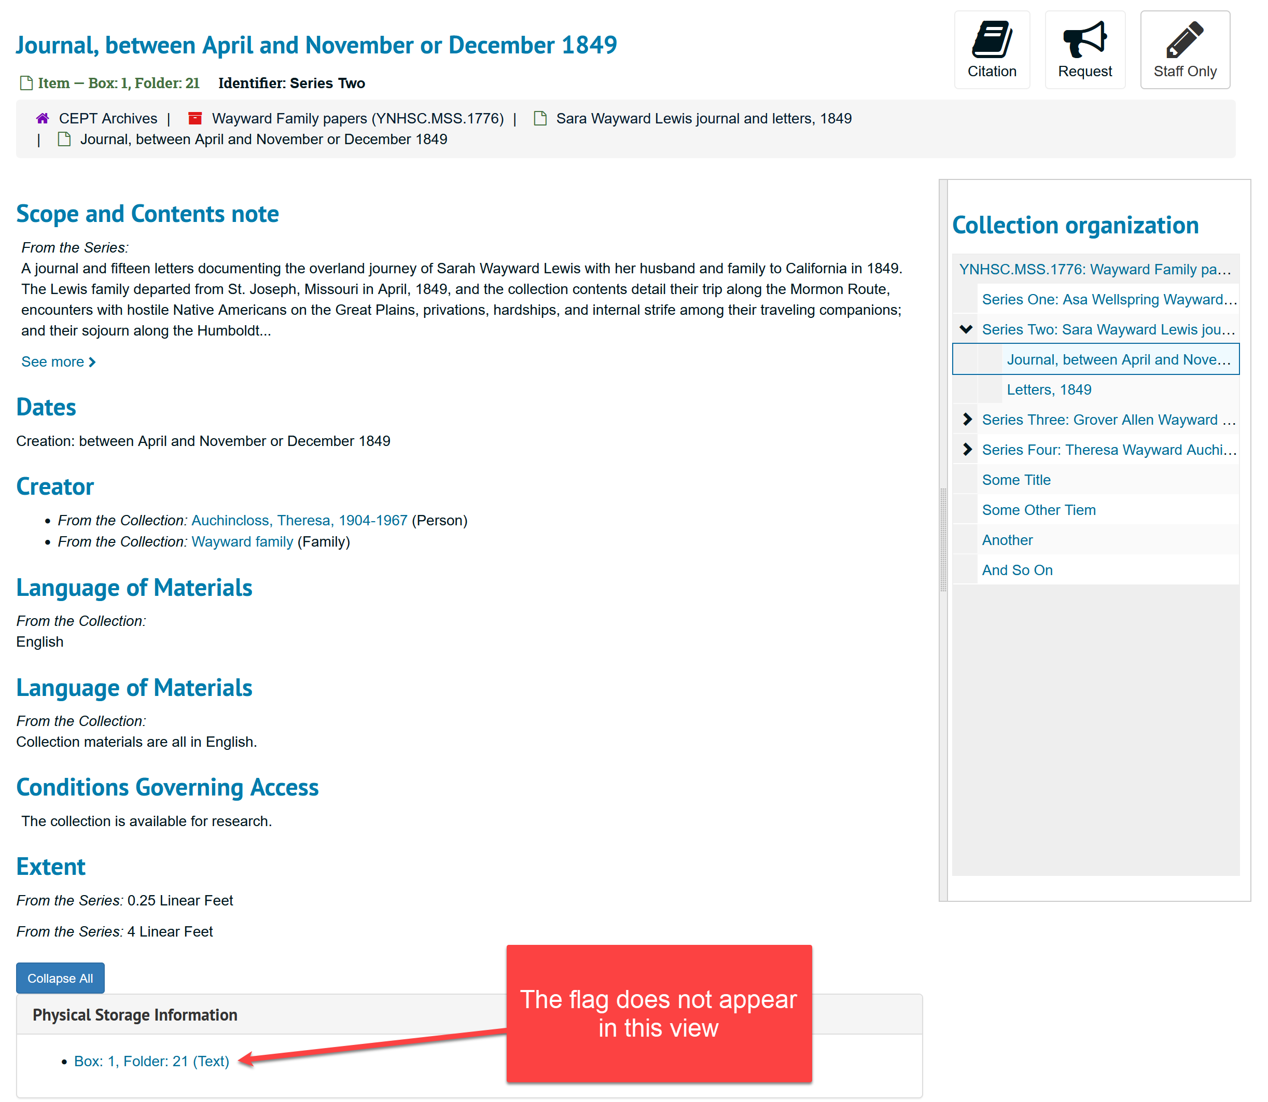Screen dimensions: 1268x1102
Task: Select Letters, 1849 in collection tree
Action: [x=1049, y=390]
